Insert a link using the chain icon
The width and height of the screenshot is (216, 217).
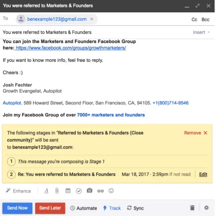[x=100, y=191]
